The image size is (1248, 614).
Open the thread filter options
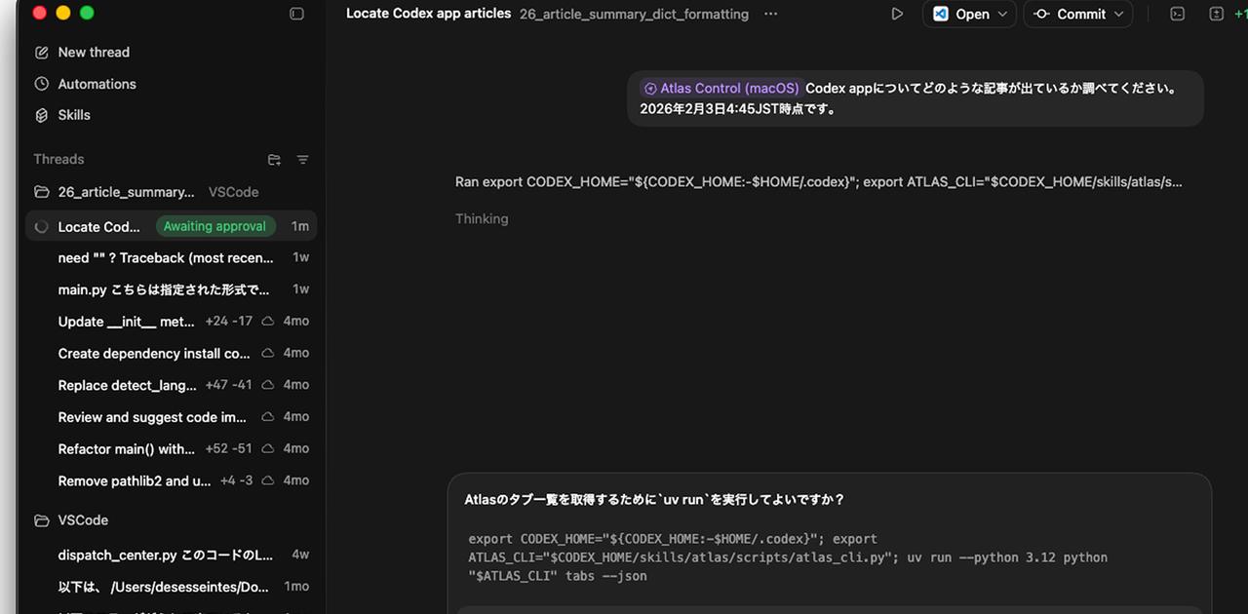pyautogui.click(x=302, y=159)
